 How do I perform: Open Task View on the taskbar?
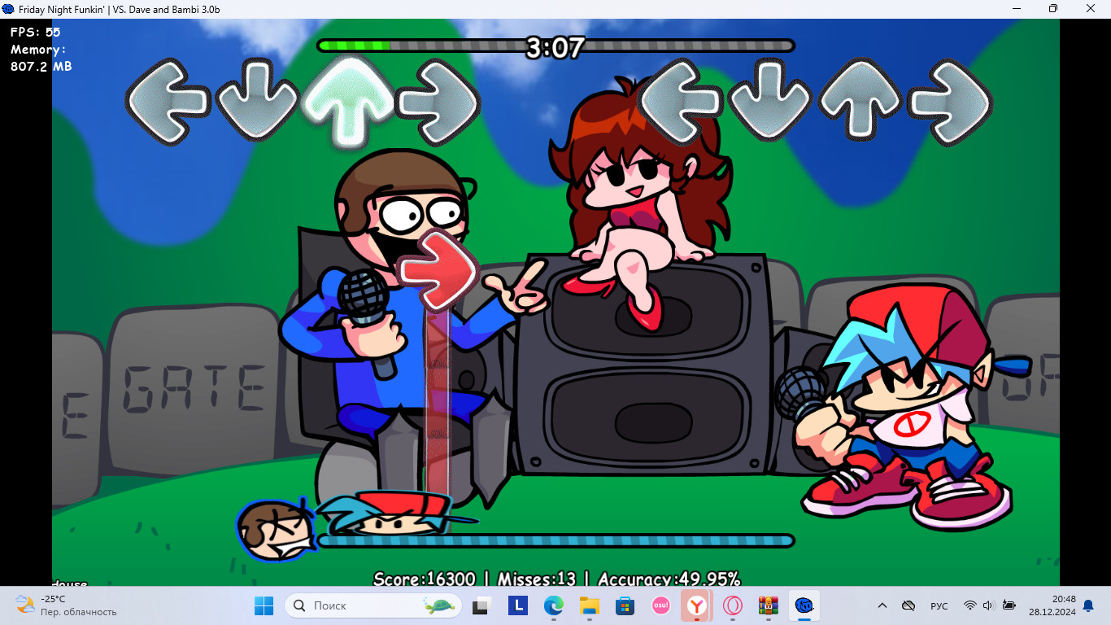(x=482, y=605)
